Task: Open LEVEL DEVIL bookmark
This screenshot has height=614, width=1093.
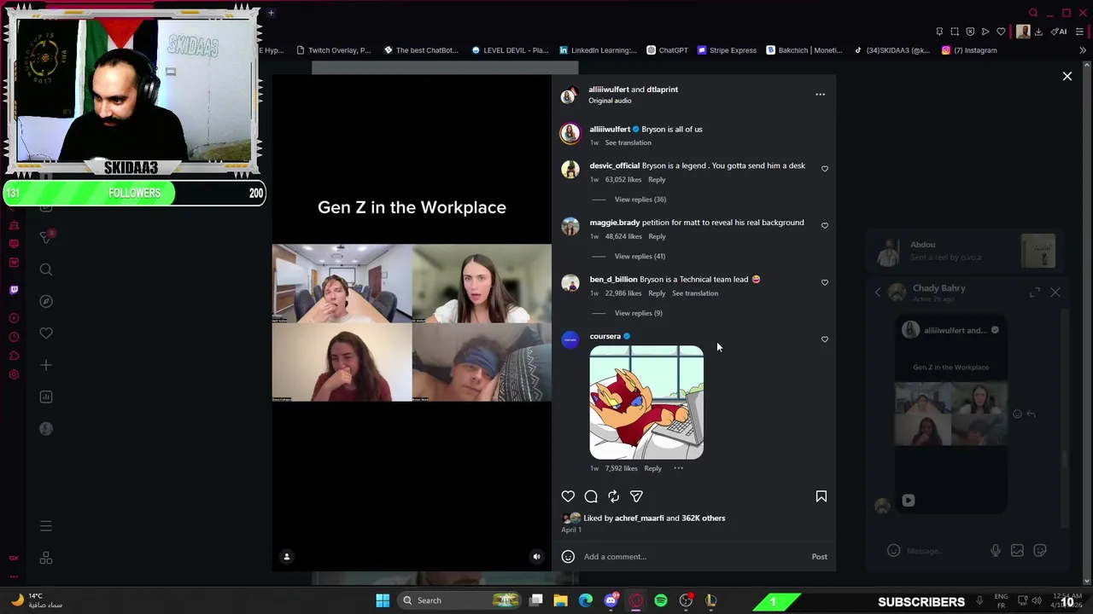Action: click(x=510, y=50)
